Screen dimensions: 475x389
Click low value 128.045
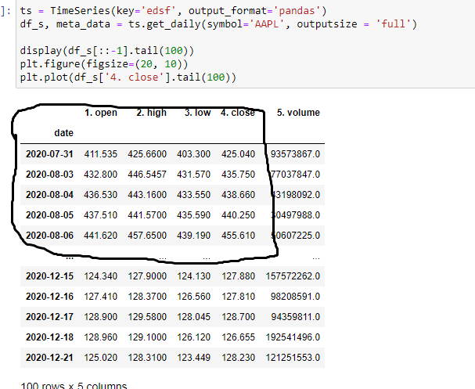point(193,317)
